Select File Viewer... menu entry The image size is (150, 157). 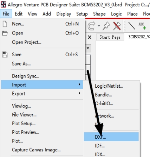(x=42, y=115)
